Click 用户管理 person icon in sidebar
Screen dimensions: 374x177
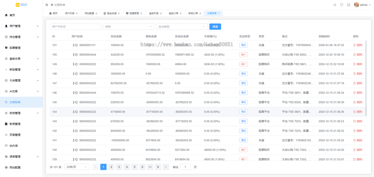(x=6, y=26)
